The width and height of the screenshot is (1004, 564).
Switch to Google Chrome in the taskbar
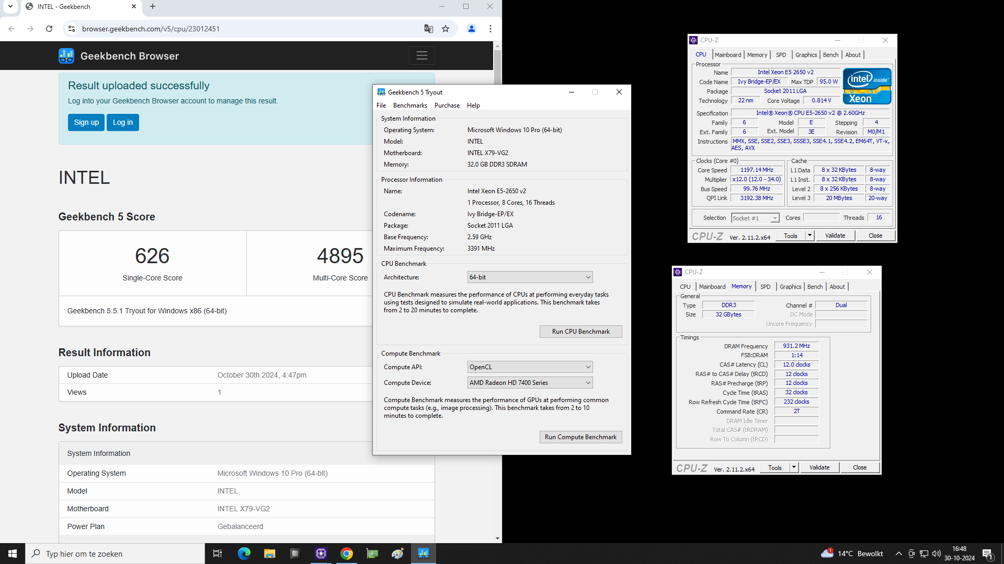pos(347,554)
